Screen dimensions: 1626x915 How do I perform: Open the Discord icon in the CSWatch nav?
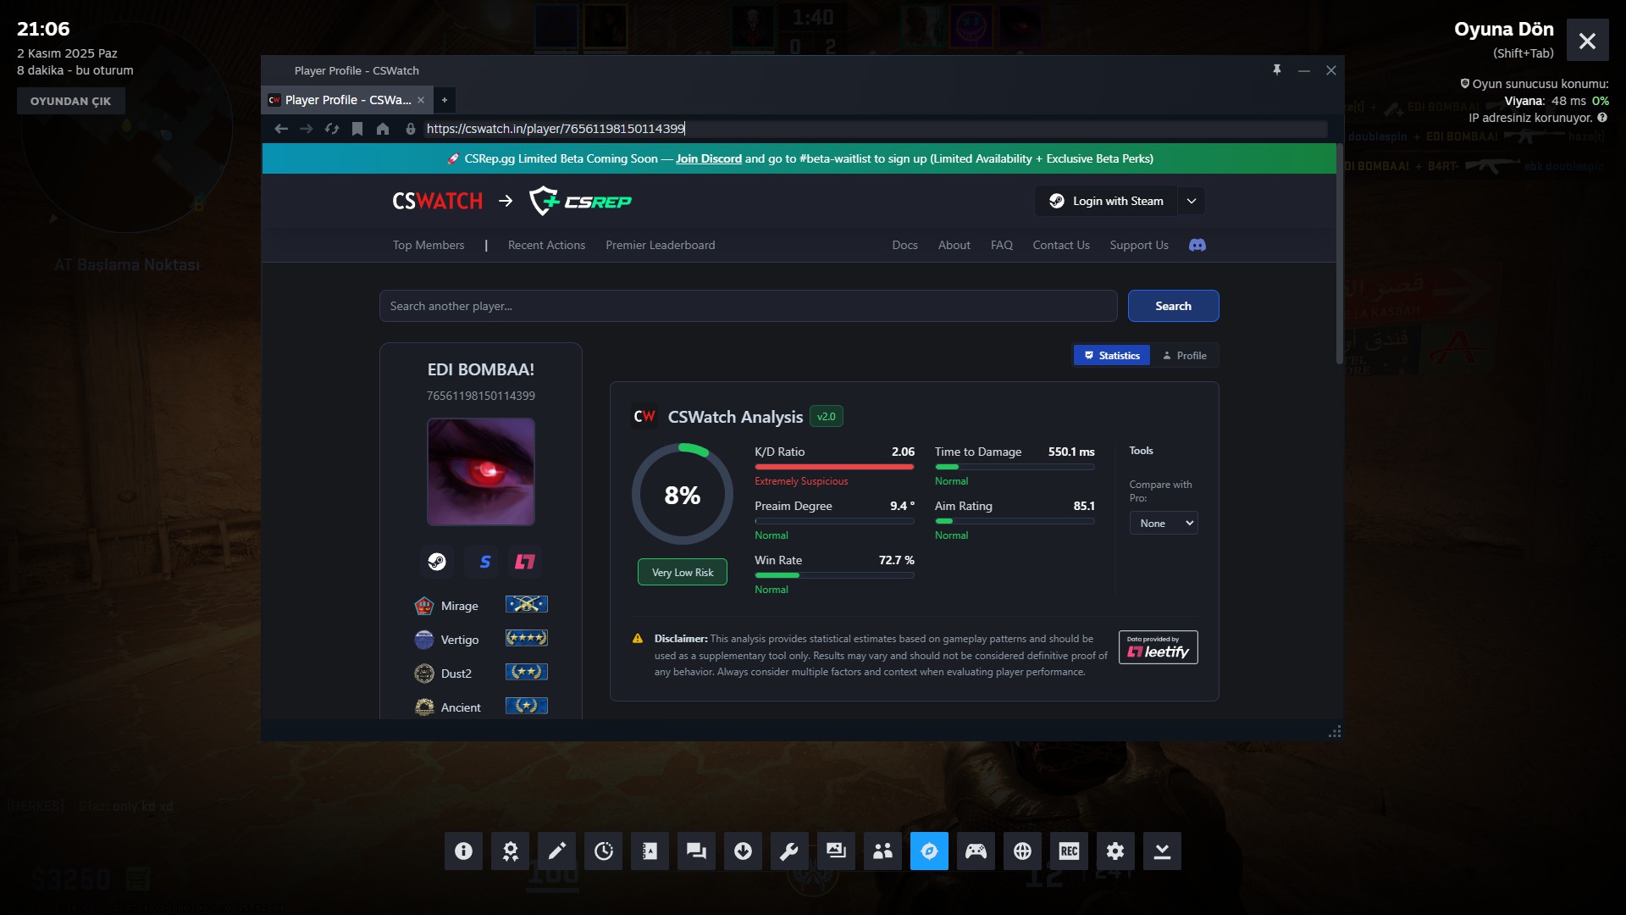(x=1197, y=245)
